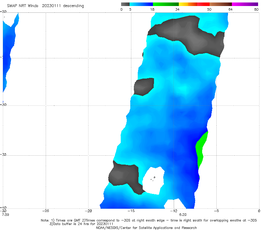
Task: Click the white notch at the swath bottom
Action: pos(175,204)
